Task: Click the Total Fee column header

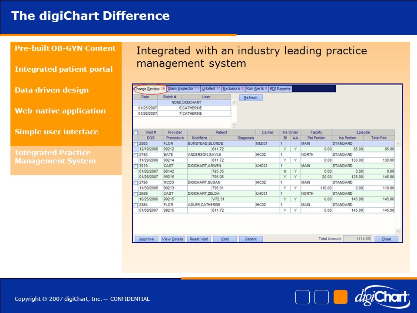Action: pos(379,138)
